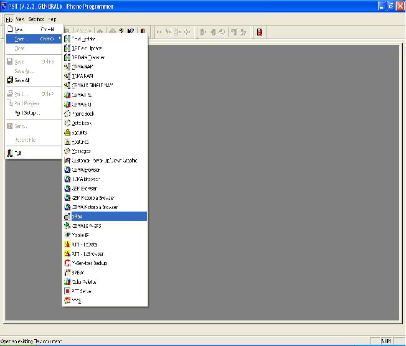Open the View menu
Image resolution: width=406 pixels, height=346 pixels.
pos(20,19)
